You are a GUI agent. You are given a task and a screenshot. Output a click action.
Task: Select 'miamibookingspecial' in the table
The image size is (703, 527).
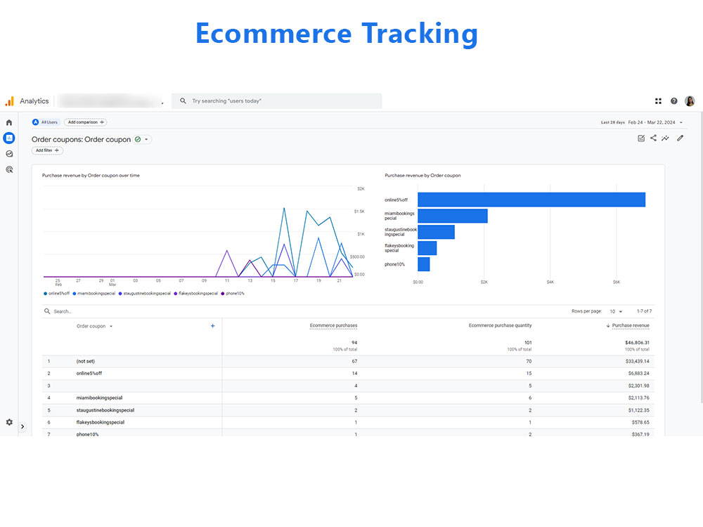point(99,398)
